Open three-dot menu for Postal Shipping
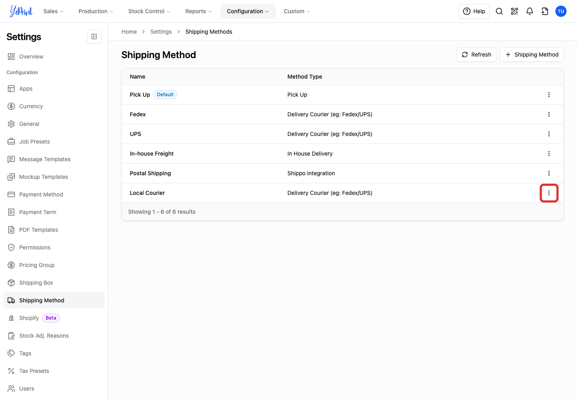The image size is (577, 401). (x=549, y=173)
